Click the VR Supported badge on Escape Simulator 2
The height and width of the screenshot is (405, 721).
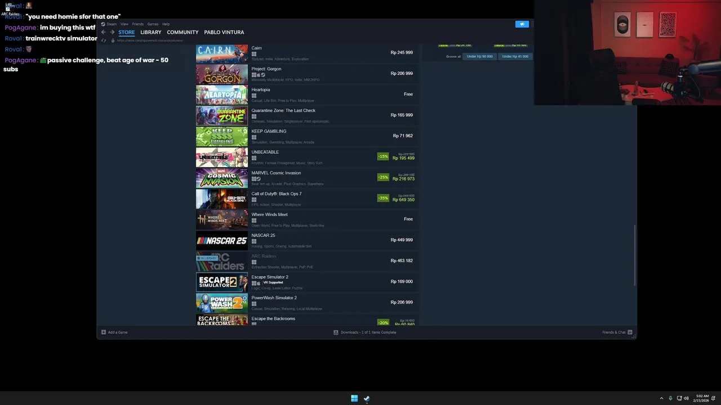tap(273, 282)
